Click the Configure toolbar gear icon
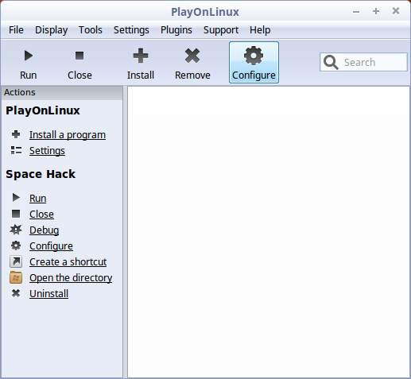This screenshot has height=379, width=411. pyautogui.click(x=254, y=56)
